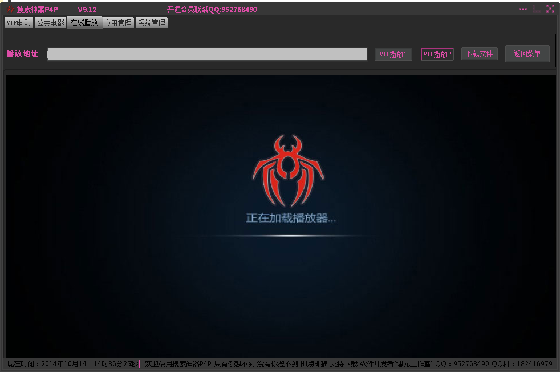The height and width of the screenshot is (372, 560).
Task: Open the VIP电影 tab
Action: 18,23
